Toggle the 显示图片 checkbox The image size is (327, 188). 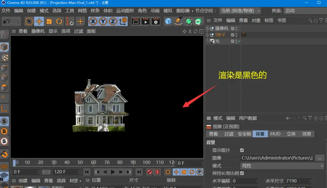click(x=242, y=150)
